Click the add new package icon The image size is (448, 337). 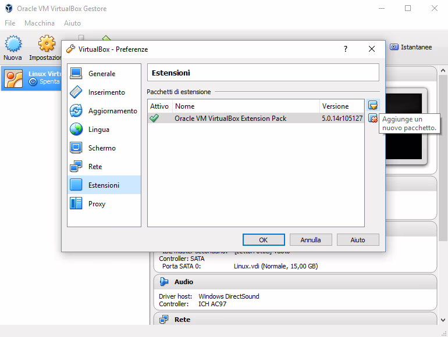pos(373,105)
